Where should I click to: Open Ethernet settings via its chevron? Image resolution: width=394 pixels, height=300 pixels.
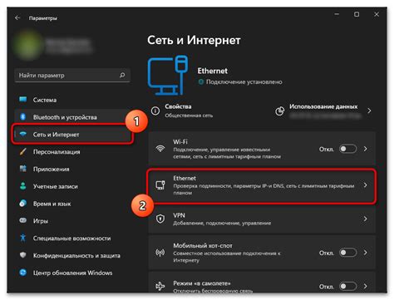coord(366,185)
